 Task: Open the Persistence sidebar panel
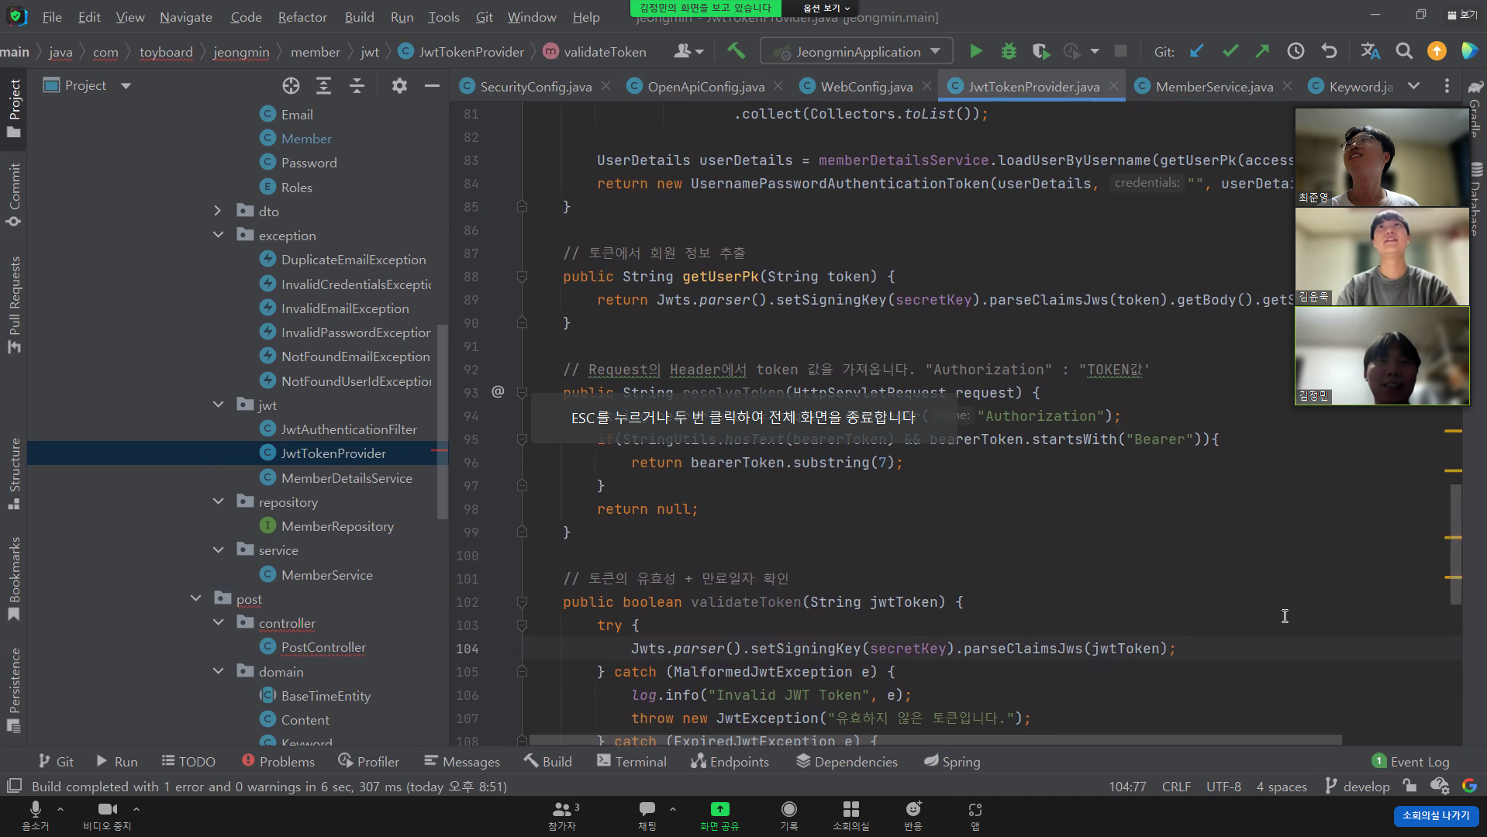pyautogui.click(x=13, y=690)
